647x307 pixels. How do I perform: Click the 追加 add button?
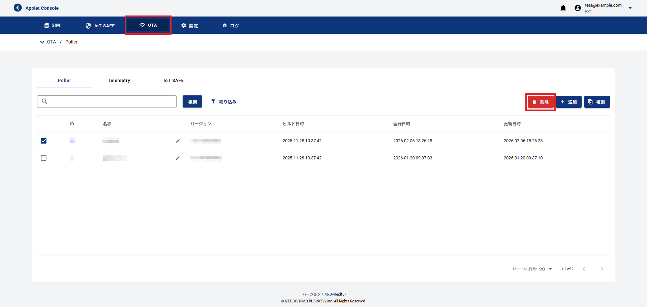(568, 102)
